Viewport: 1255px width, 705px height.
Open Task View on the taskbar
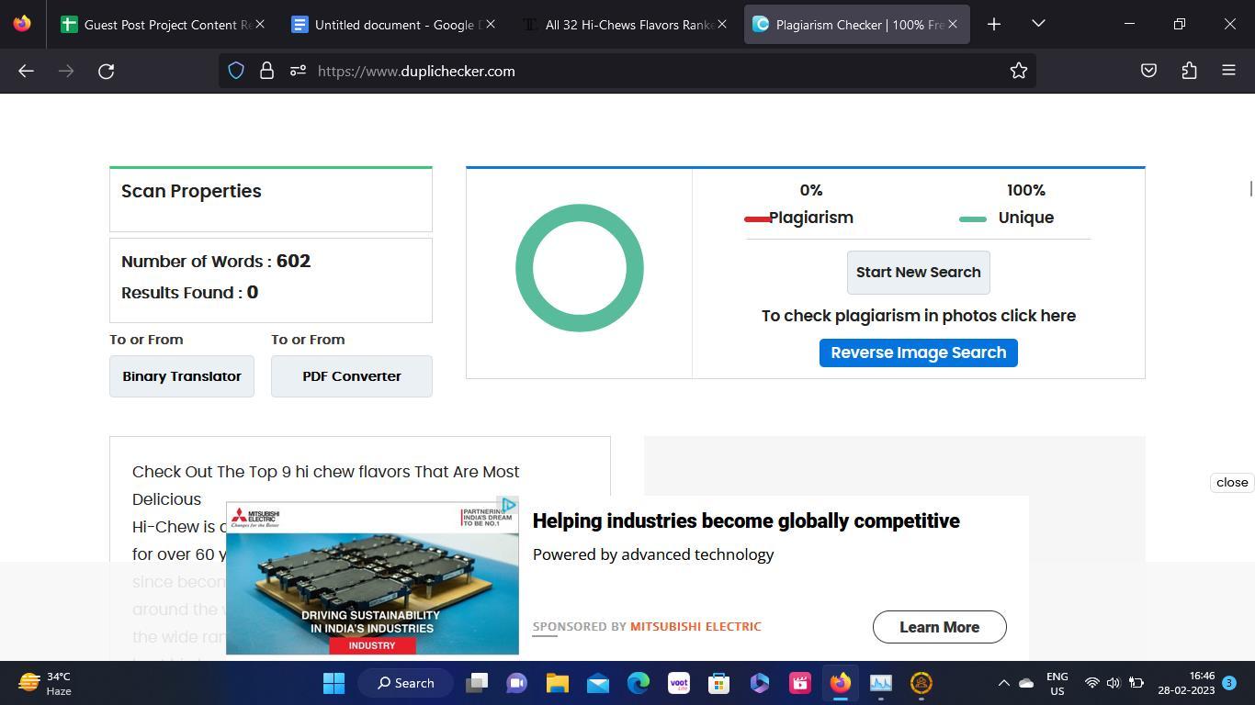point(477,683)
